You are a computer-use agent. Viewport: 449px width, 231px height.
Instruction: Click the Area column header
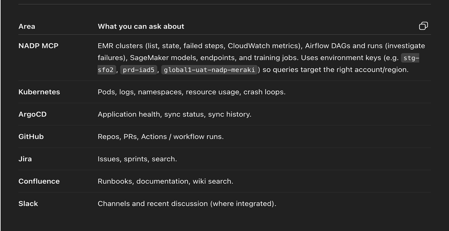27,26
